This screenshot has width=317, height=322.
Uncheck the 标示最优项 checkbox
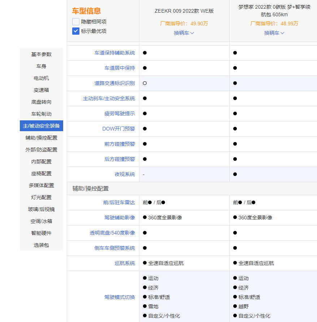76,31
